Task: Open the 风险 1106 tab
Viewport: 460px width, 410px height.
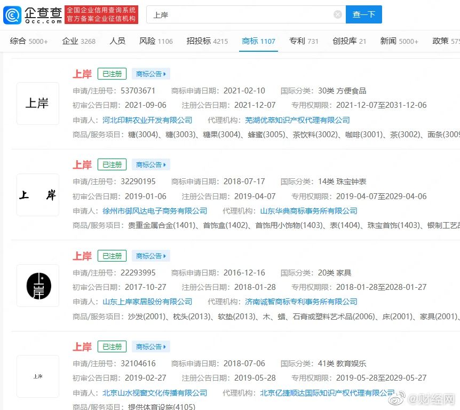Action: [156, 41]
